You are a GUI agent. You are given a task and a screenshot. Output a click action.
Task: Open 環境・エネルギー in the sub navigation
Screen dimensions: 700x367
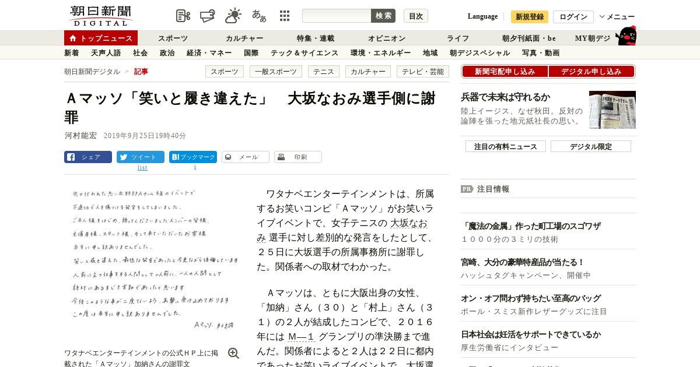380,52
